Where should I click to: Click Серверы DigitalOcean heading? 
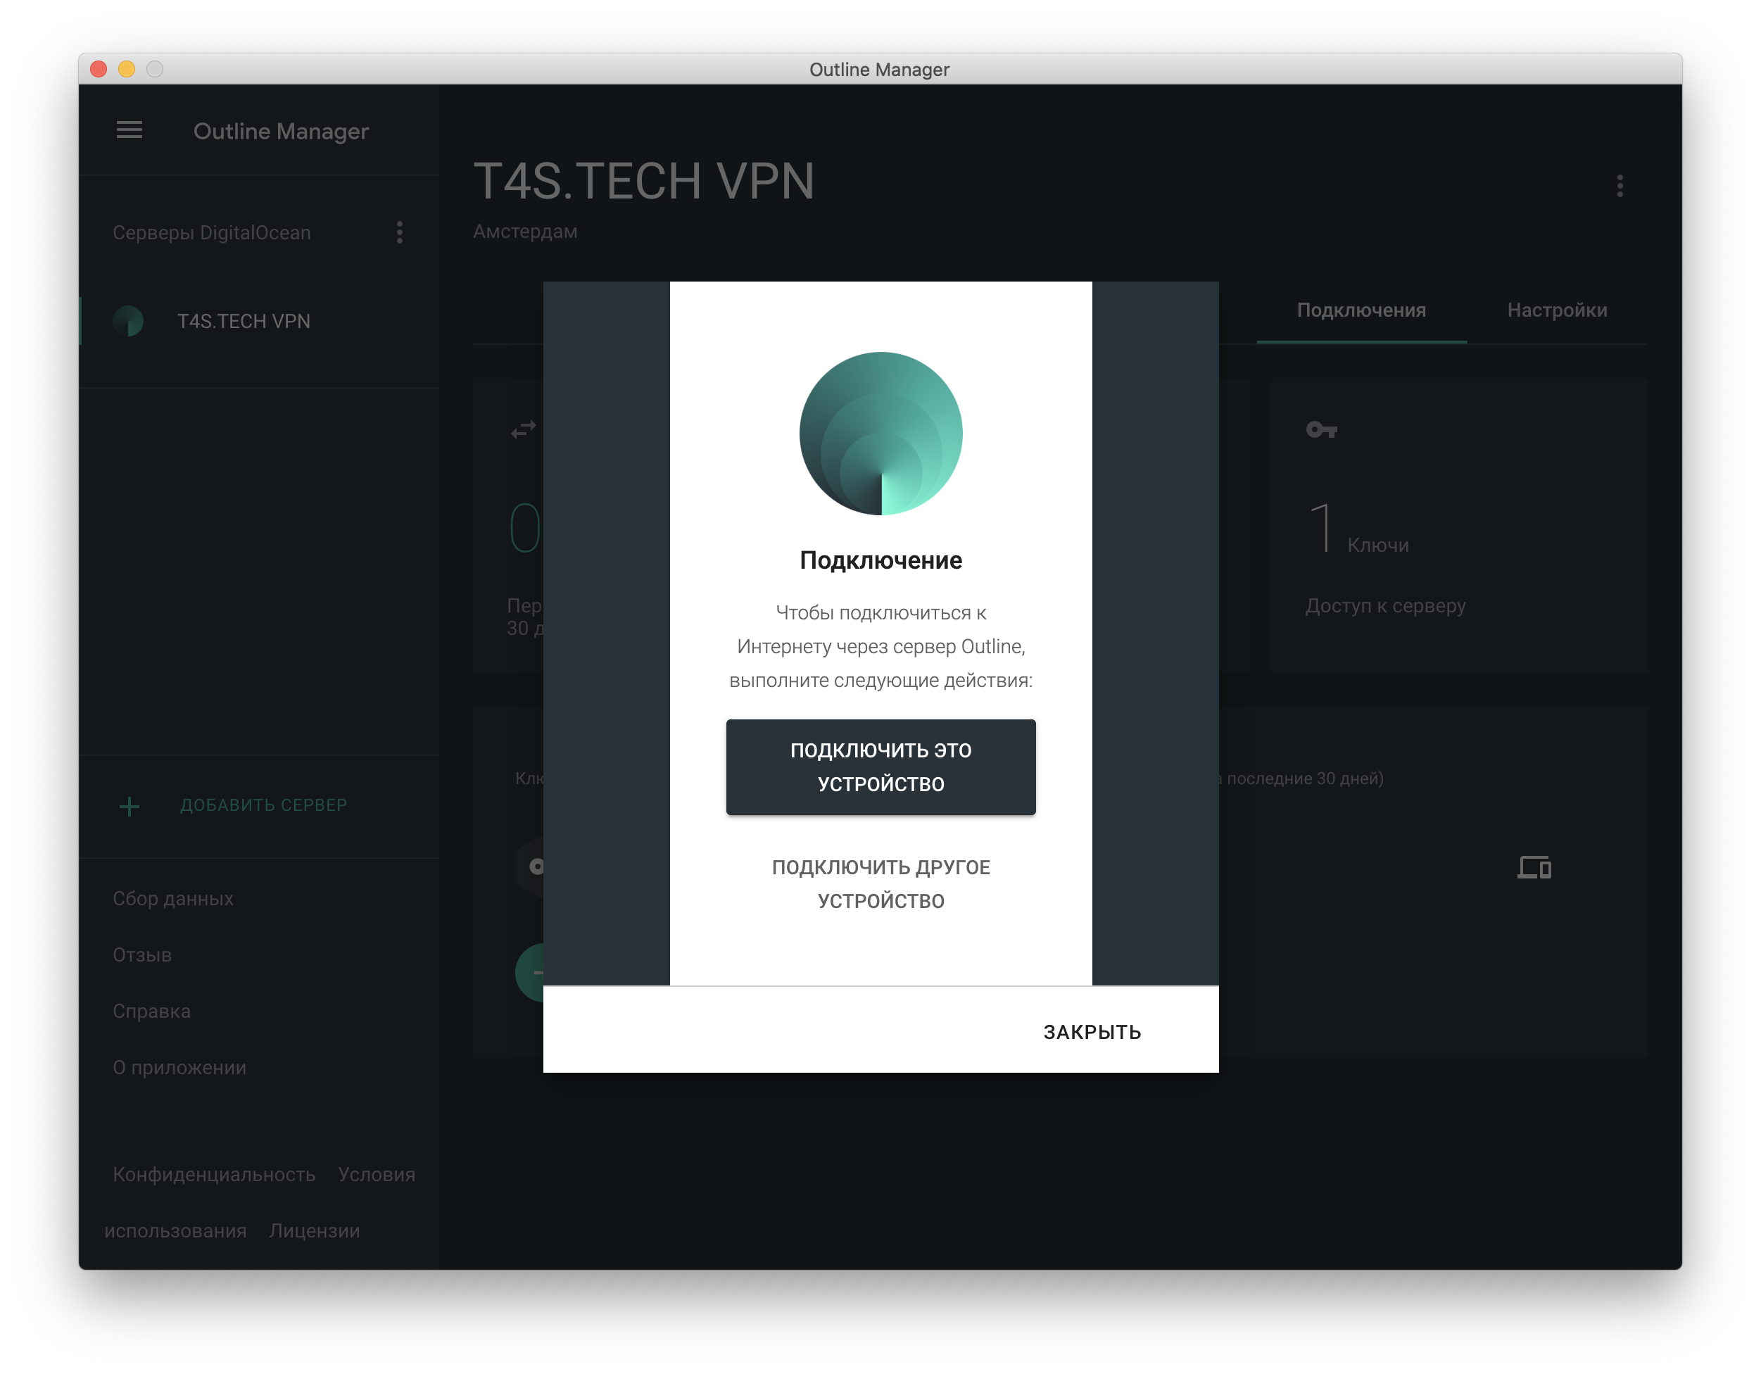pyautogui.click(x=211, y=232)
